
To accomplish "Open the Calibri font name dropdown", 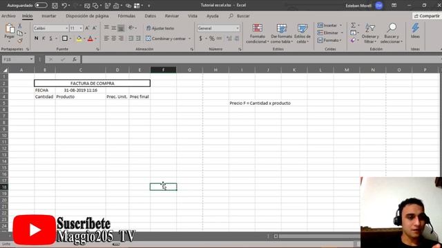I will tap(67, 28).
